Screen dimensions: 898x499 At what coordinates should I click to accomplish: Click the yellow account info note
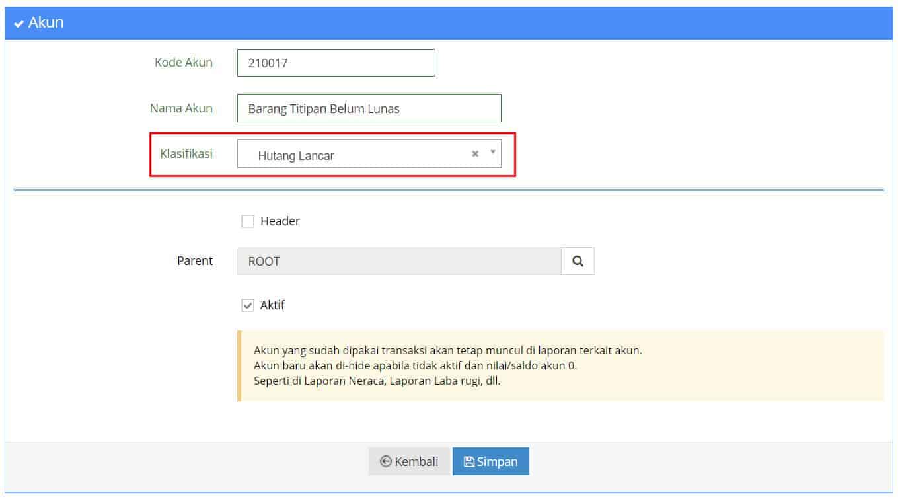click(560, 365)
